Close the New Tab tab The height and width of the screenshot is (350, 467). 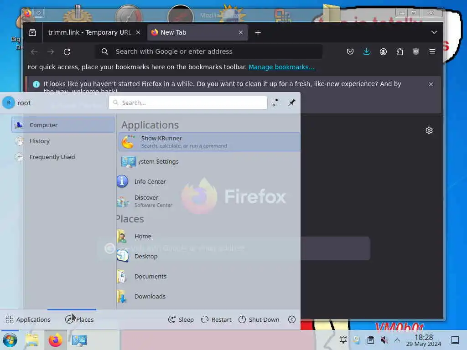(241, 32)
